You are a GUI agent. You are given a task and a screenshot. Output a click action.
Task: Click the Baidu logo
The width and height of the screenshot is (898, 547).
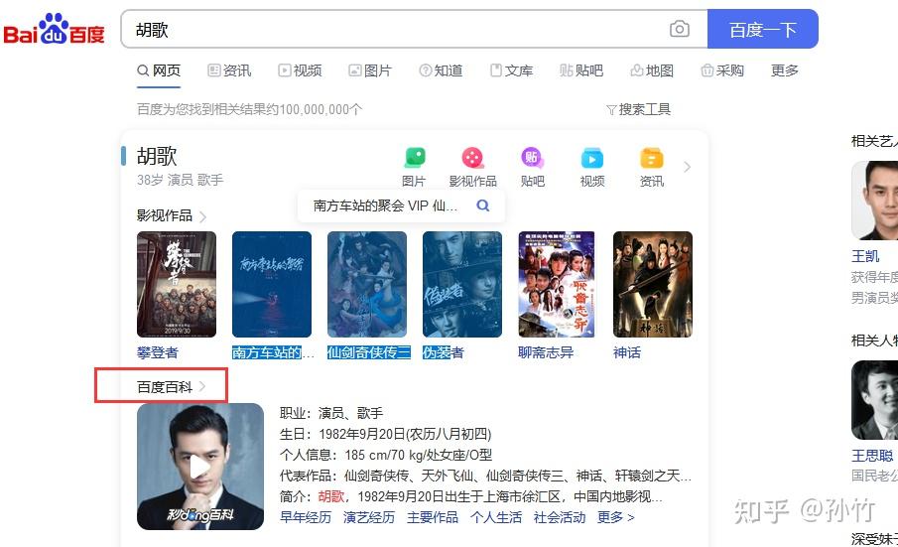tap(54, 29)
